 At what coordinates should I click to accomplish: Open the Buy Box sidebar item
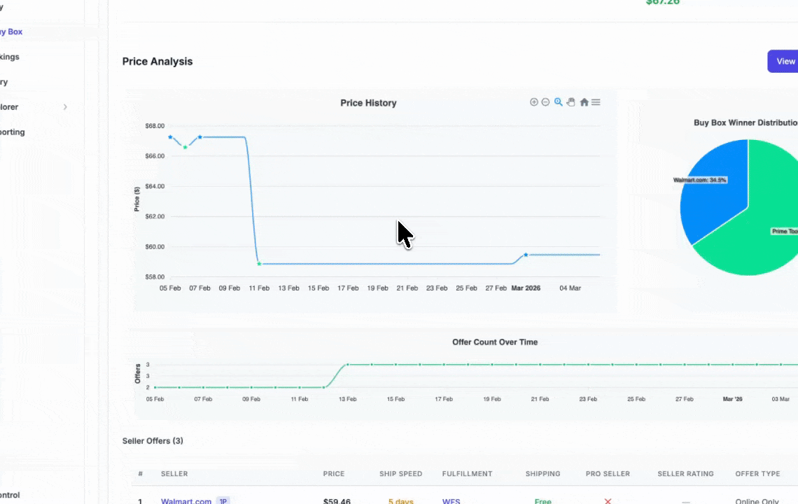pyautogui.click(x=11, y=31)
